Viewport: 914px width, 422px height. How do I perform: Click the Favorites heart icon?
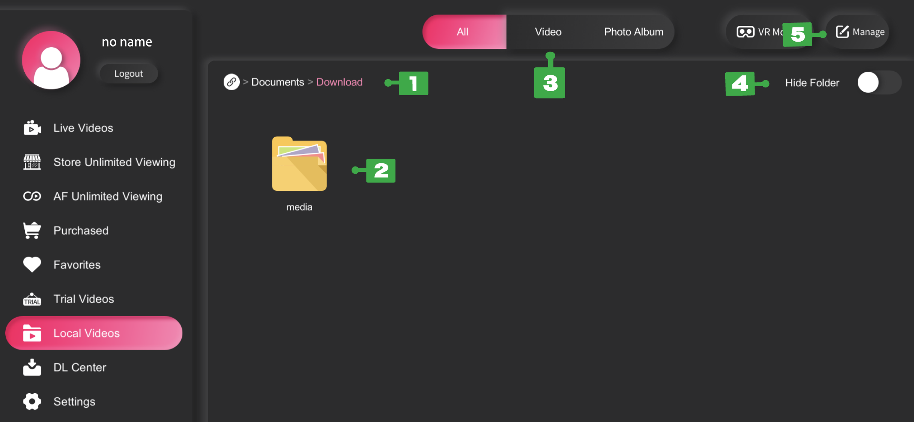click(x=32, y=264)
